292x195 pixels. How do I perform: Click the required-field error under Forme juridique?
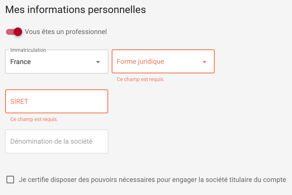coord(141,79)
